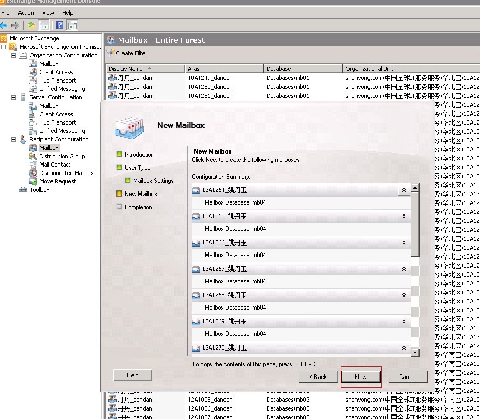Collapse the 13A1269 mailbox summary section
Viewport: 480px width, 419px height.
(404, 322)
